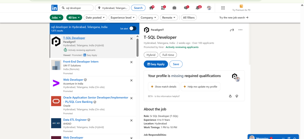Expand the 40 km distance dropdown
The image size is (304, 139).
(x=74, y=18)
